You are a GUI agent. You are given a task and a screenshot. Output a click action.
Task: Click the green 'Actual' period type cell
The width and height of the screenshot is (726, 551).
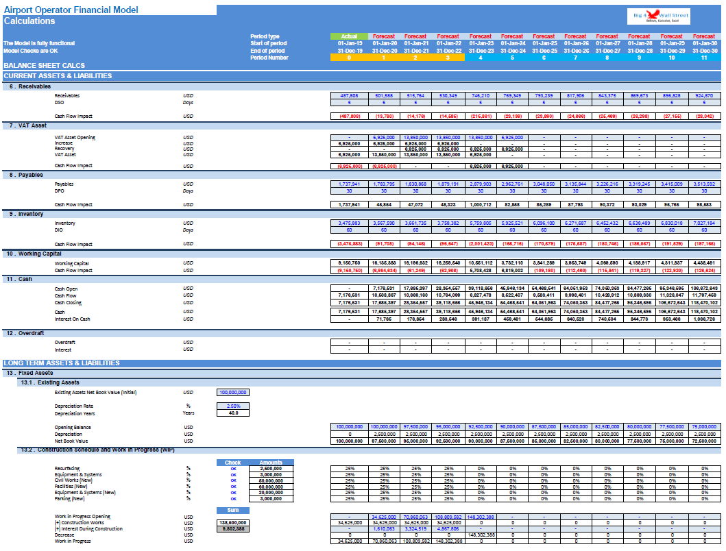(x=349, y=36)
